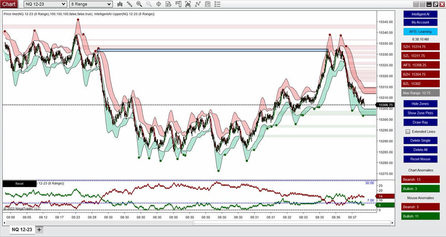Click the 7.00 indicator level label
446x237 pixels.
(x=371, y=201)
